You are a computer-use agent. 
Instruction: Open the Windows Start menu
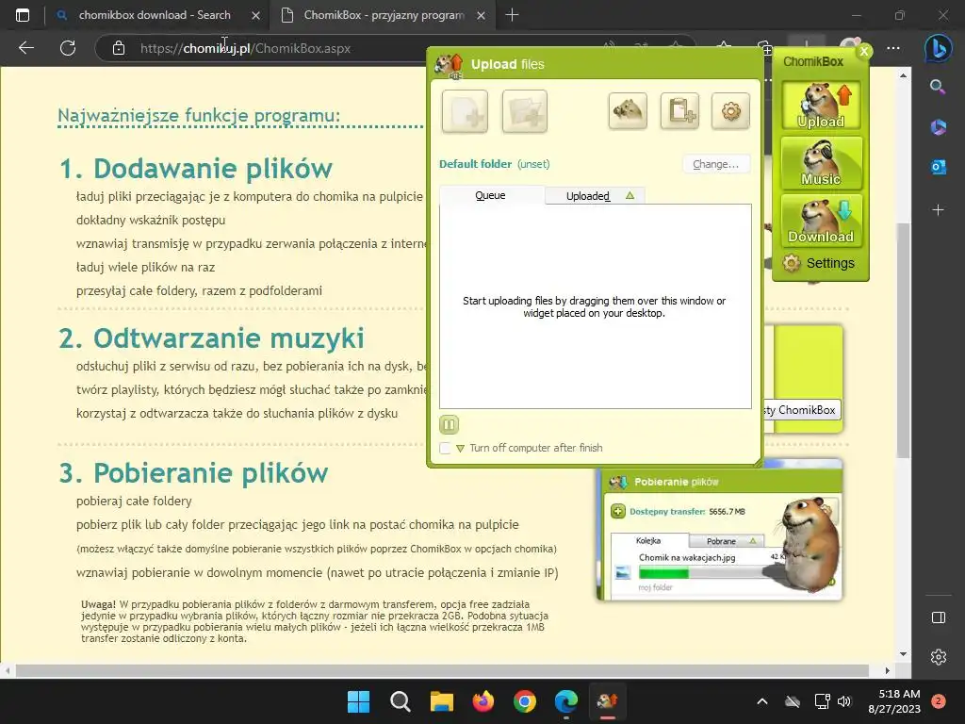[358, 701]
